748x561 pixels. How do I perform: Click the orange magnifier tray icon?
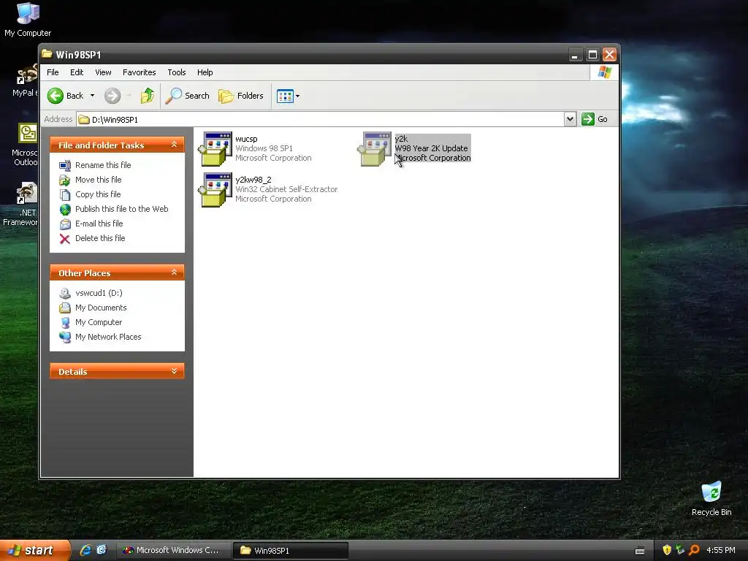(x=694, y=551)
